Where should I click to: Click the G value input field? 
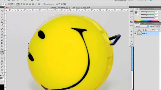(x=156, y=15)
